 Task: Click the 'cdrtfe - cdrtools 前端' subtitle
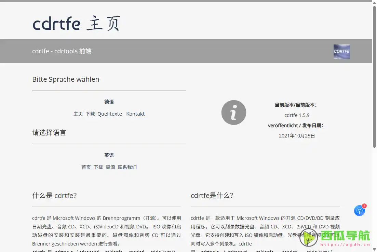pos(62,51)
